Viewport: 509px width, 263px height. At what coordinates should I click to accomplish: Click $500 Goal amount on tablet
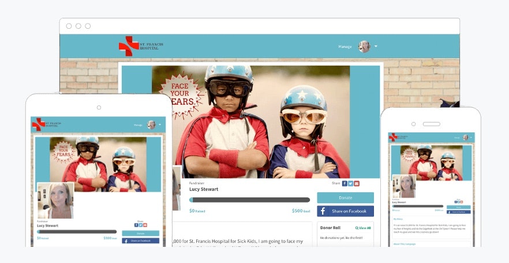pos(110,238)
